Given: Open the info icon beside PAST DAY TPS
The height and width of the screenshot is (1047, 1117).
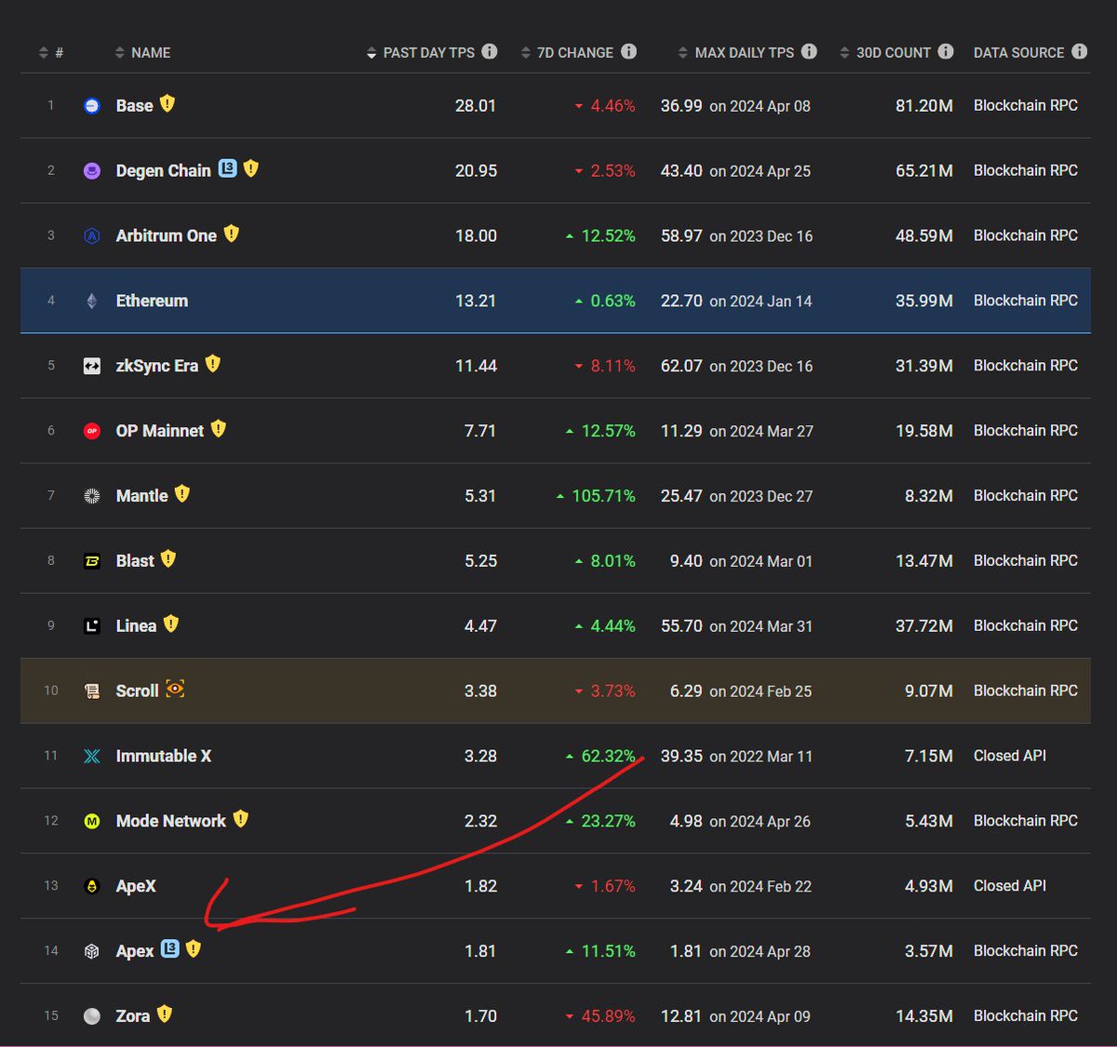Looking at the screenshot, I should (491, 51).
